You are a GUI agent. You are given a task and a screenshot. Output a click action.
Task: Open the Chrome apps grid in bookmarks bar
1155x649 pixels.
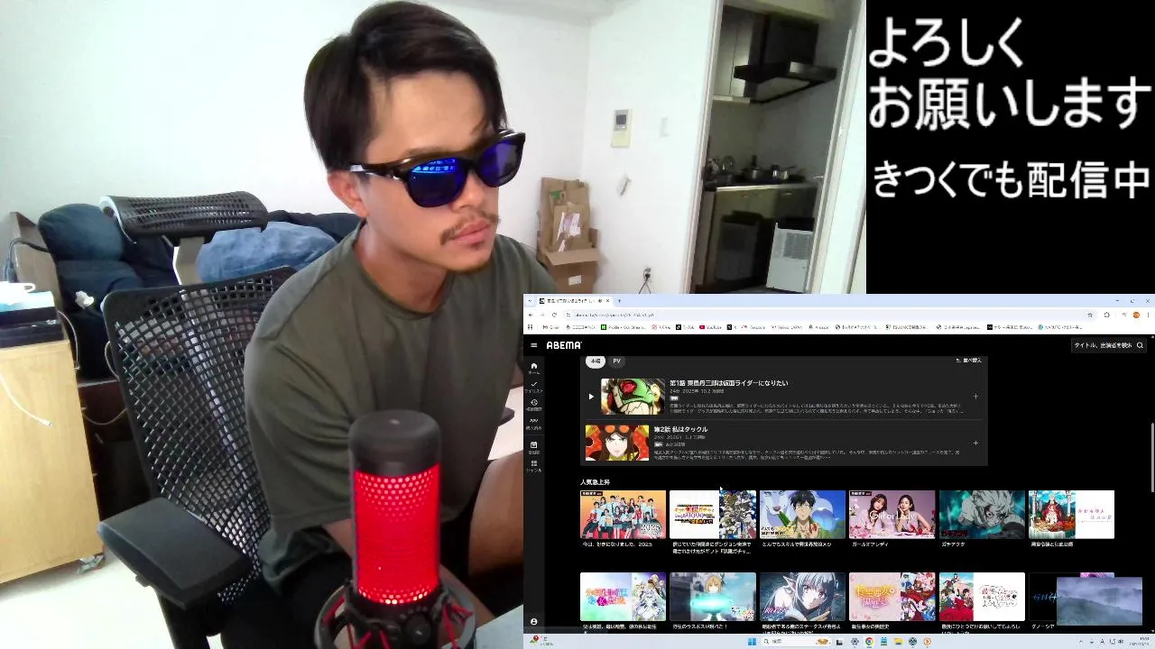(530, 326)
